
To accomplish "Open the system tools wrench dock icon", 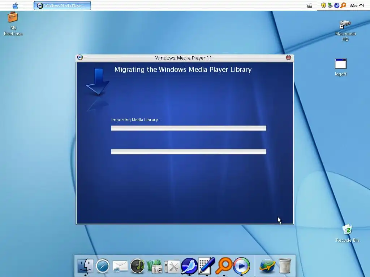I will coord(172,267).
